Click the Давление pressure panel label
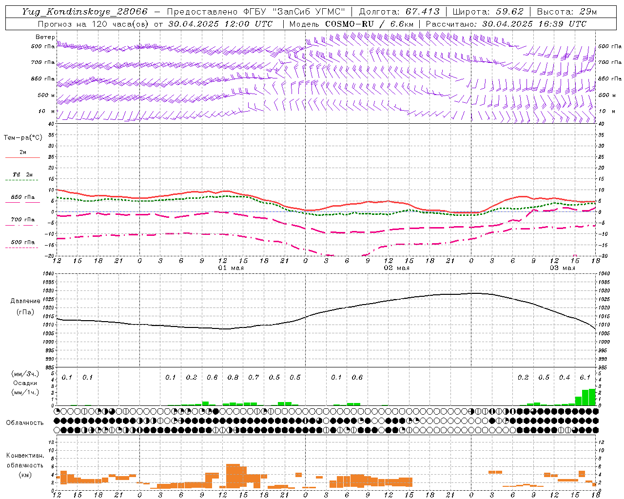 (25, 301)
